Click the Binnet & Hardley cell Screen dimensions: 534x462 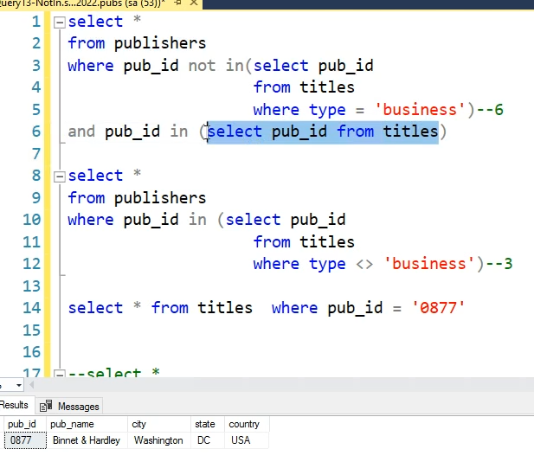tap(87, 440)
